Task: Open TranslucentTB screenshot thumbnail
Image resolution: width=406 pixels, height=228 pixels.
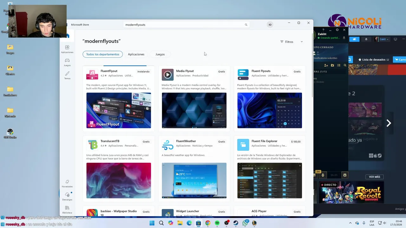Action: [119, 180]
